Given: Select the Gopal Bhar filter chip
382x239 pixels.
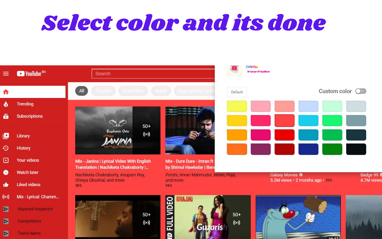Looking at the screenshot, I should 133,91.
